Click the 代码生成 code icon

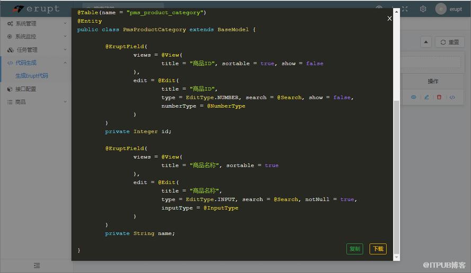point(10,63)
